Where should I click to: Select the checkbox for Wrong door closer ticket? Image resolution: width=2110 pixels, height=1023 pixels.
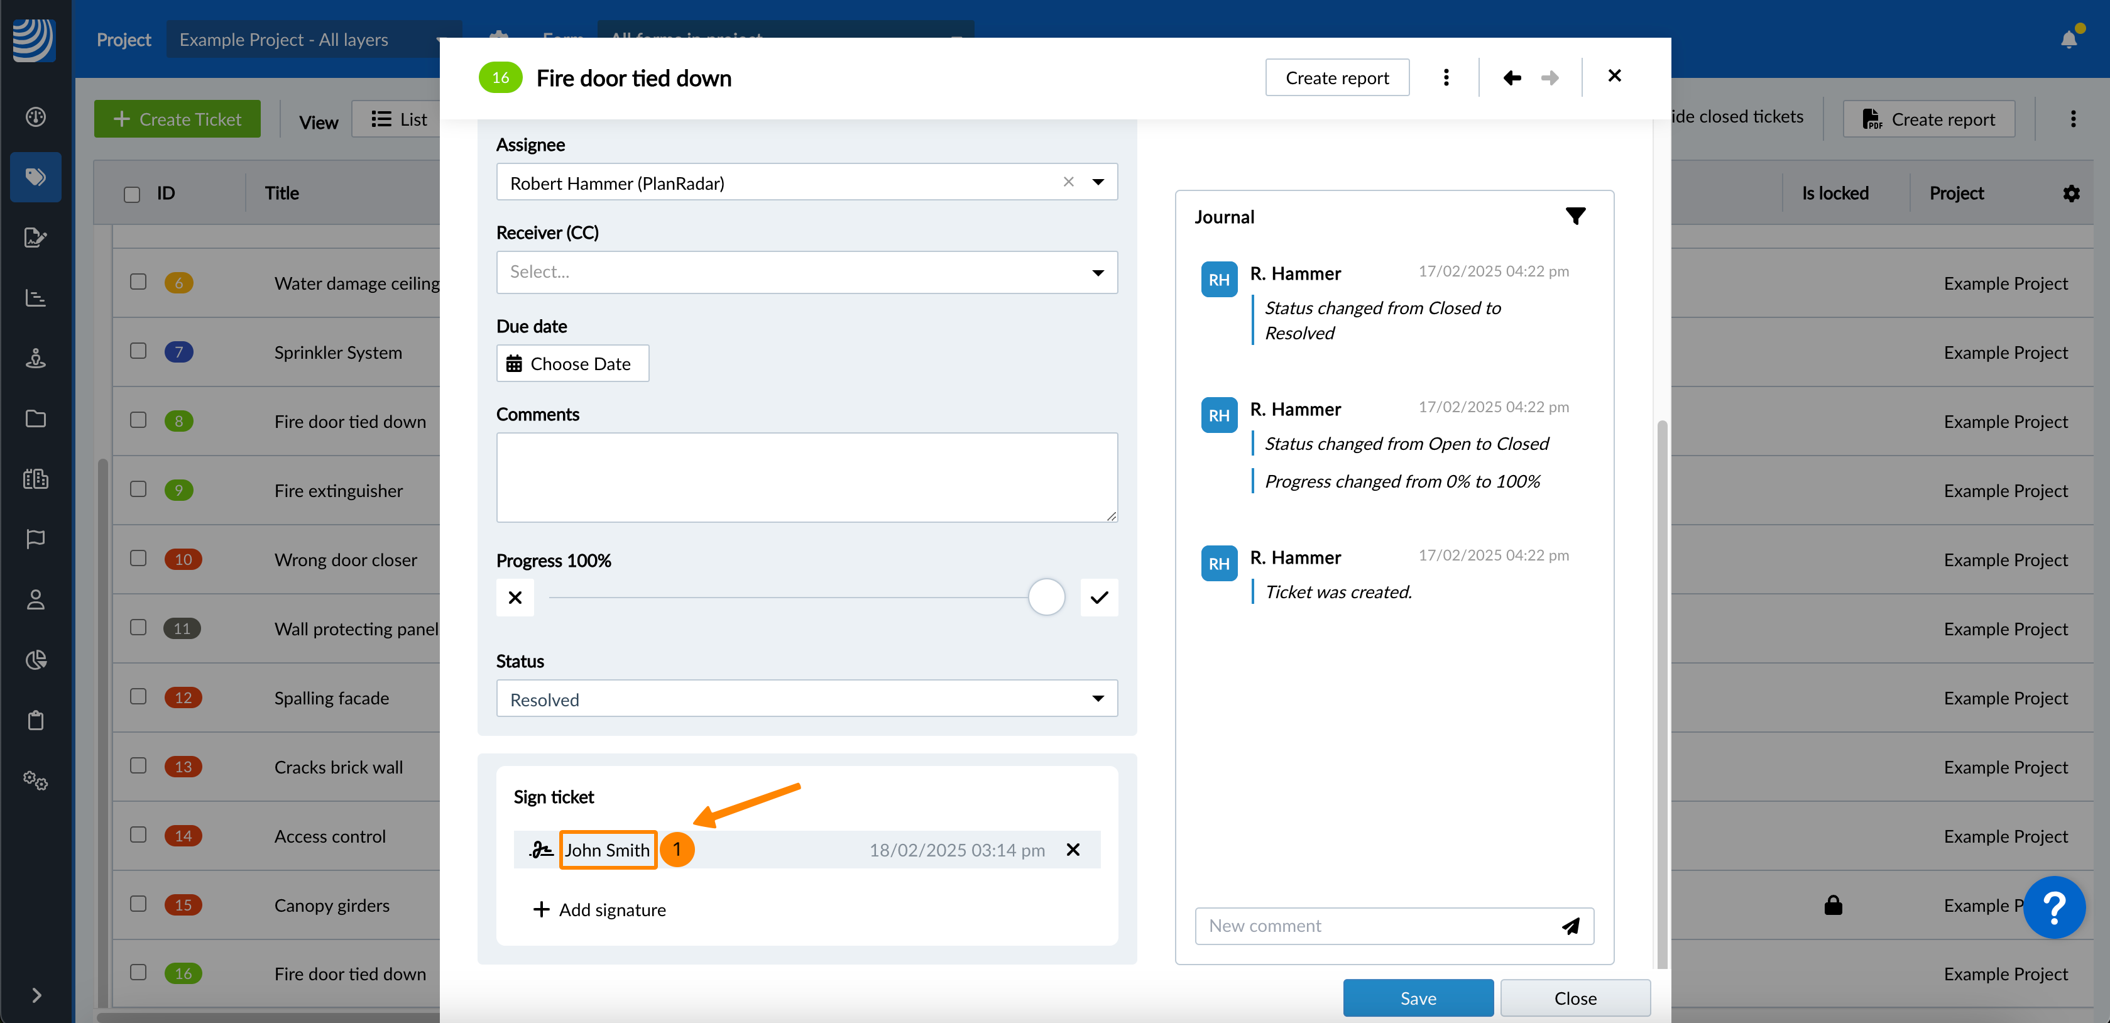pyautogui.click(x=138, y=559)
